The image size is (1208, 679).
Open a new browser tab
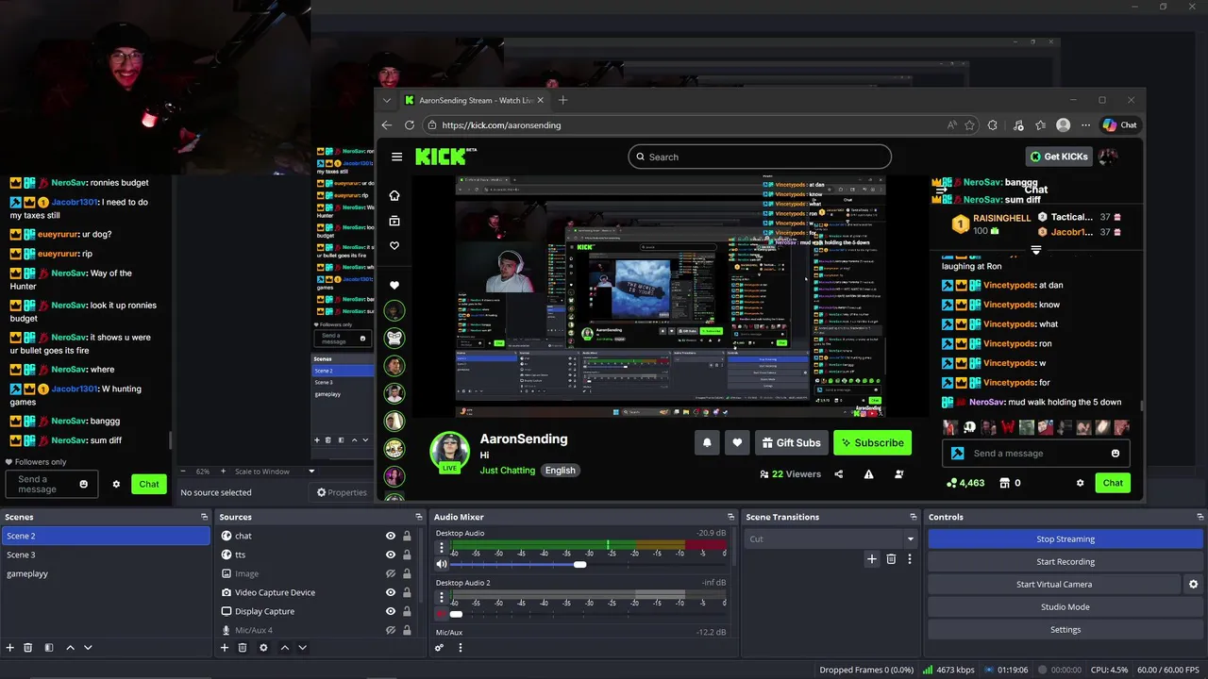[x=563, y=100]
